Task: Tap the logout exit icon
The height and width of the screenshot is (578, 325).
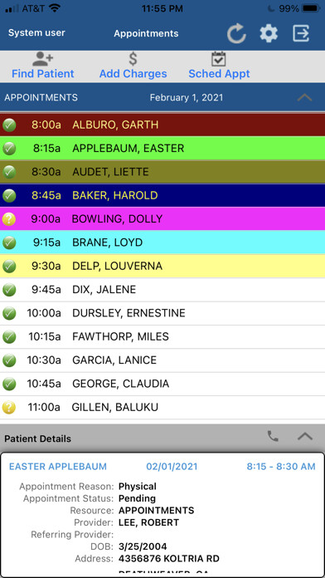Action: point(301,33)
